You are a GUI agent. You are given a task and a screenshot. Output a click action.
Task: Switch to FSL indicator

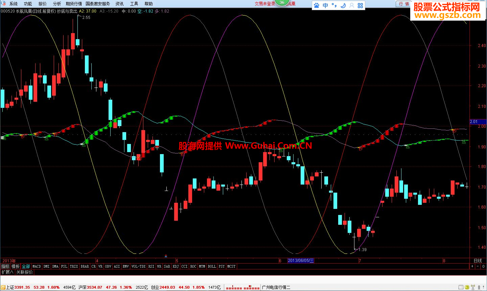(x=64, y=266)
